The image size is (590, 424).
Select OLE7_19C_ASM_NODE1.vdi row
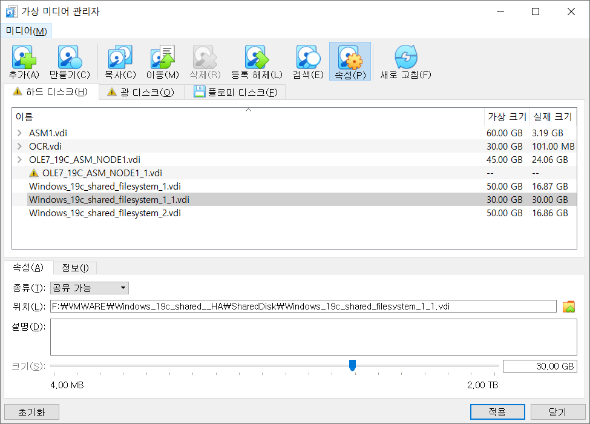tap(294, 160)
